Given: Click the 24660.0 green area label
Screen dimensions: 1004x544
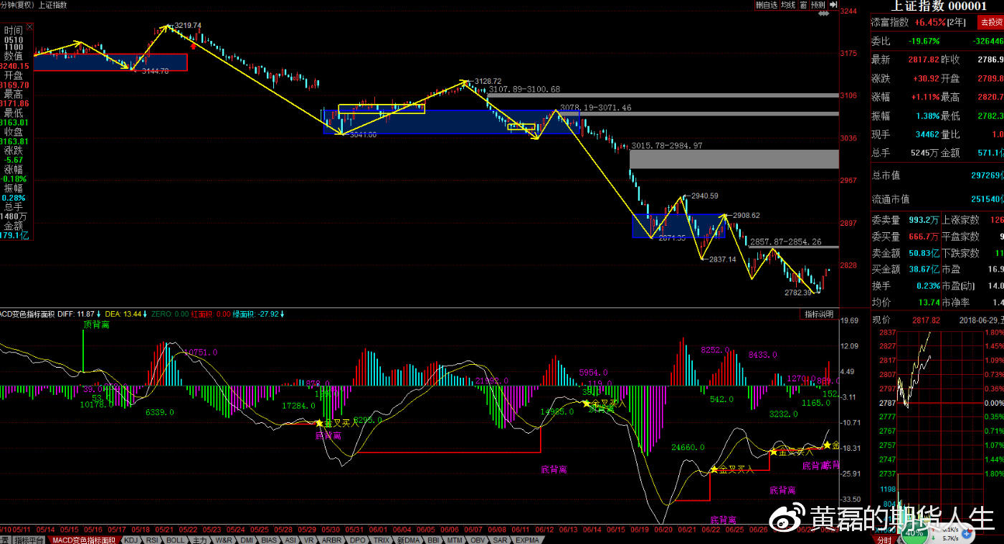Looking at the screenshot, I should pos(689,447).
